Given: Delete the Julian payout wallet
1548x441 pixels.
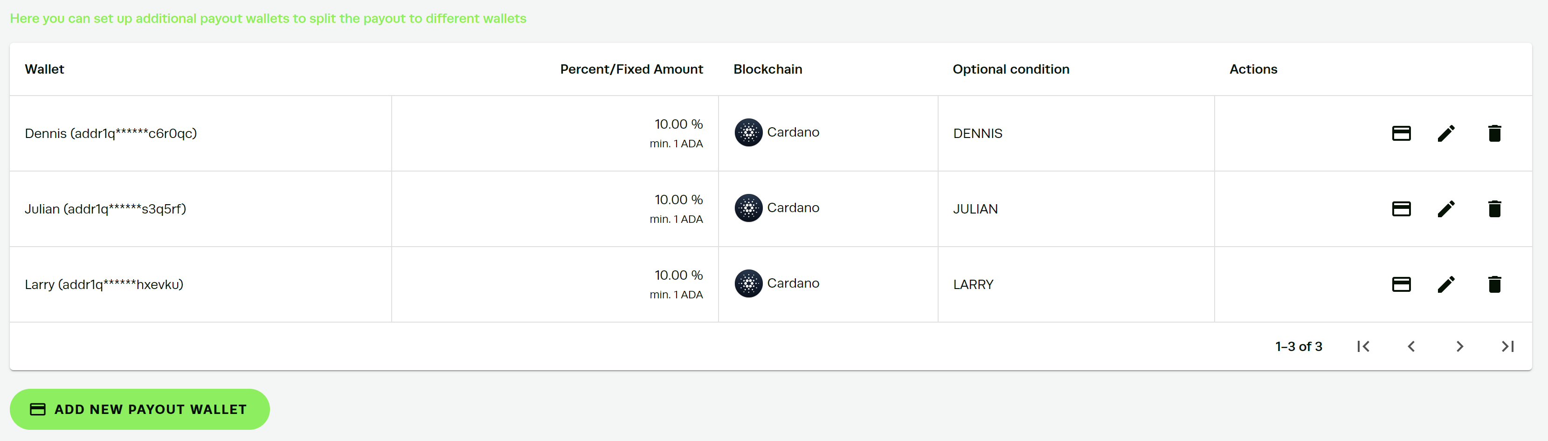Looking at the screenshot, I should coord(1494,209).
